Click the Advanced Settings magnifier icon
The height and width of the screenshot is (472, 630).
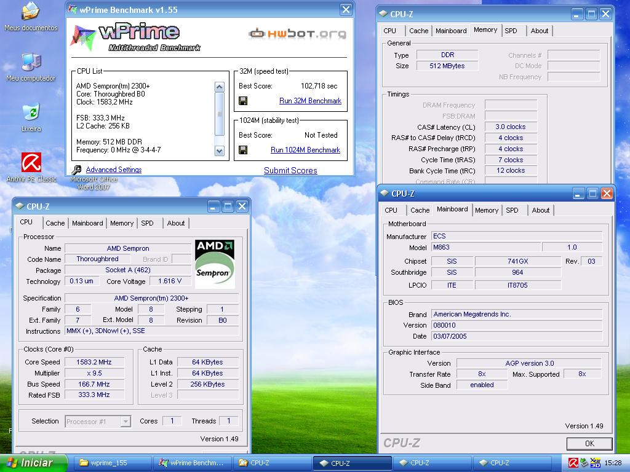pos(77,170)
